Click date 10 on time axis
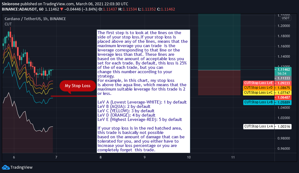The width and height of the screenshot is (299, 173). pos(189,157)
